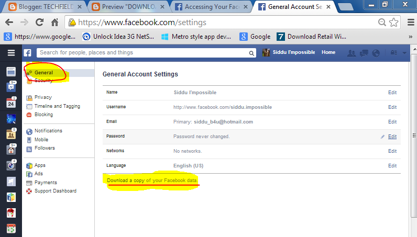Edit the Password row
417x237 pixels.
(x=392, y=137)
